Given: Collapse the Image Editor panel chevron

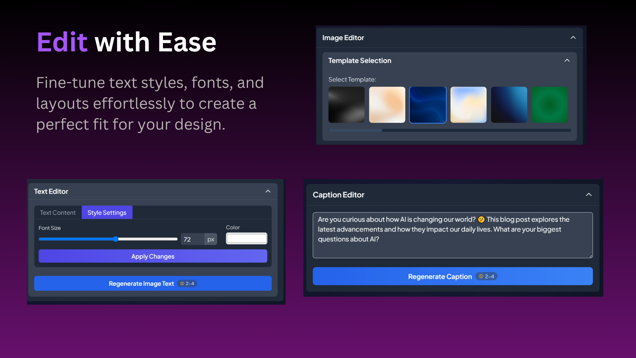Looking at the screenshot, I should (573, 37).
